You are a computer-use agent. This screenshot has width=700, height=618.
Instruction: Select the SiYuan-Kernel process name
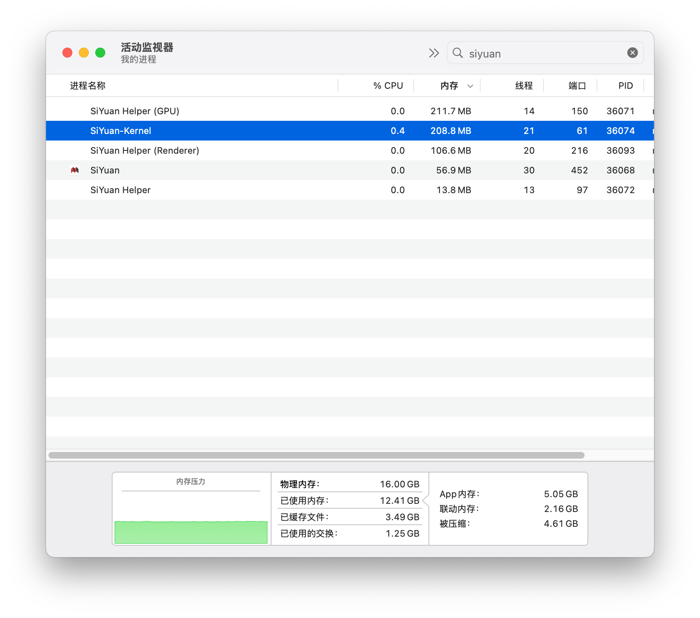click(x=121, y=131)
